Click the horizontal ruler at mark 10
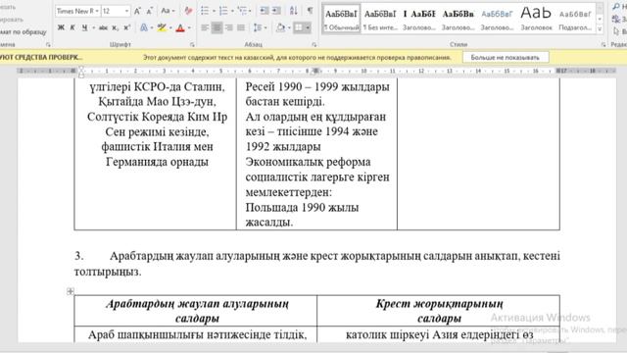The image size is (627, 353). 363,71
